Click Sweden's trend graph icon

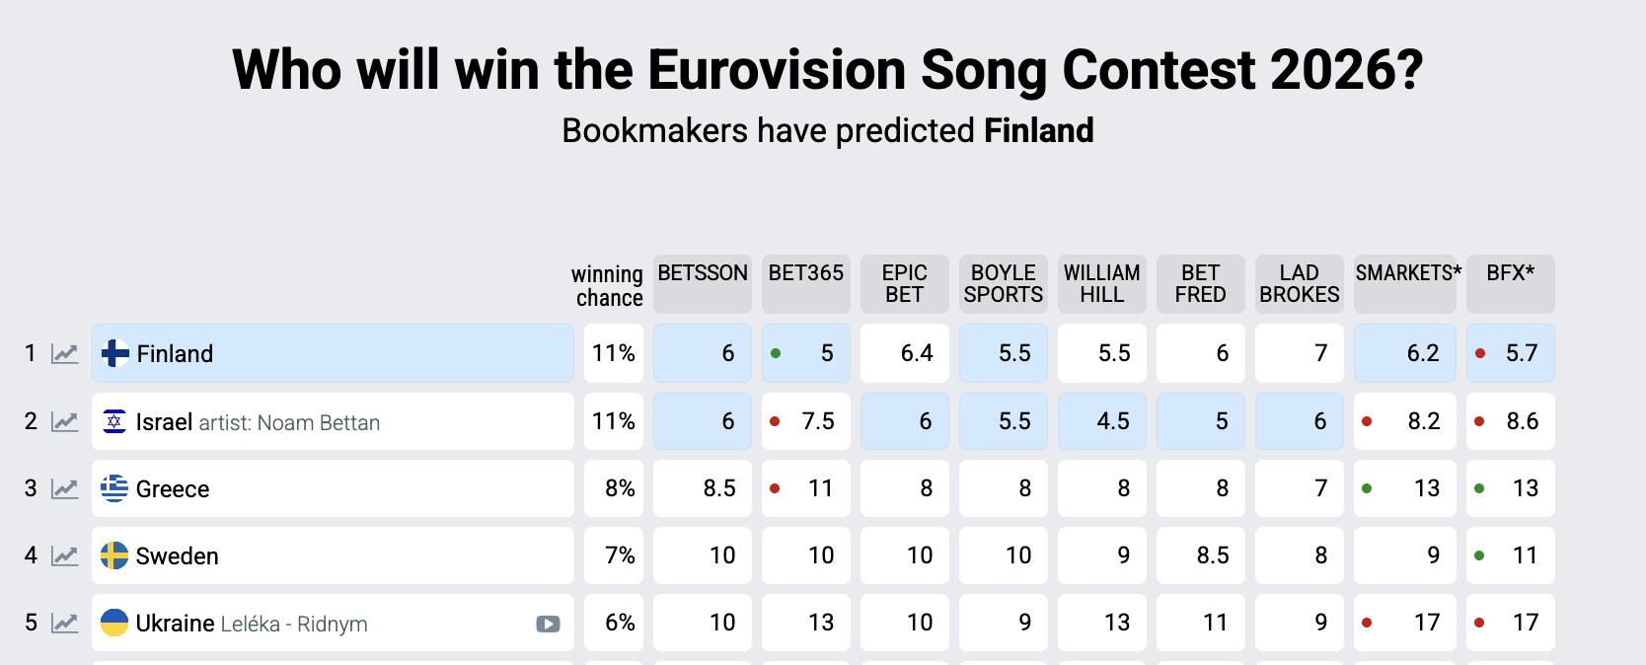(65, 556)
